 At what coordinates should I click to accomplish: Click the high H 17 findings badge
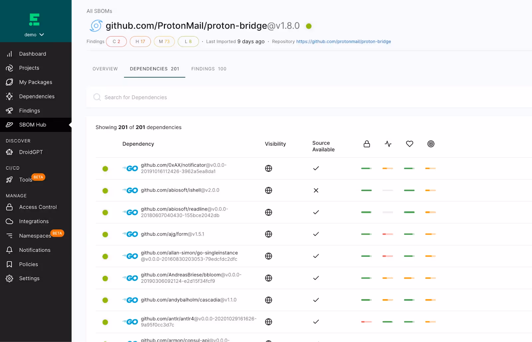click(140, 42)
